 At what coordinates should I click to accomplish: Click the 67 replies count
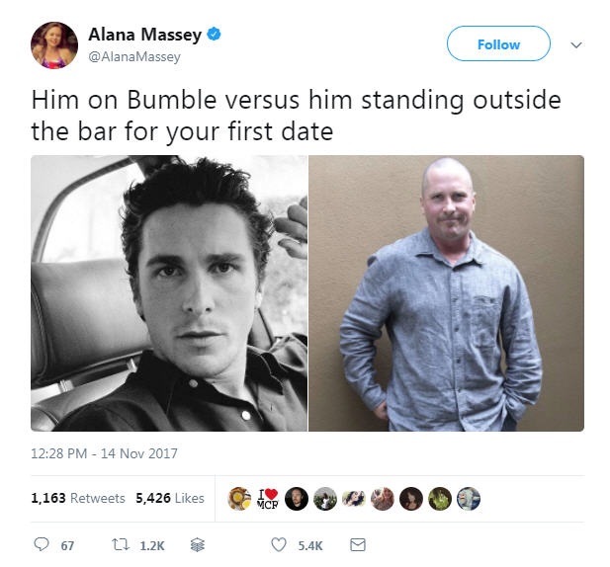pyautogui.click(x=67, y=545)
